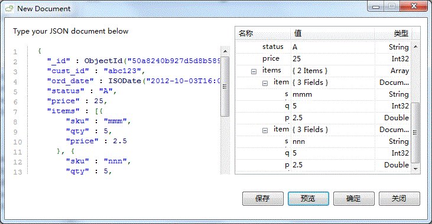
Task: Click the "sku" : "nnn" line in editor
Action: coord(98,162)
